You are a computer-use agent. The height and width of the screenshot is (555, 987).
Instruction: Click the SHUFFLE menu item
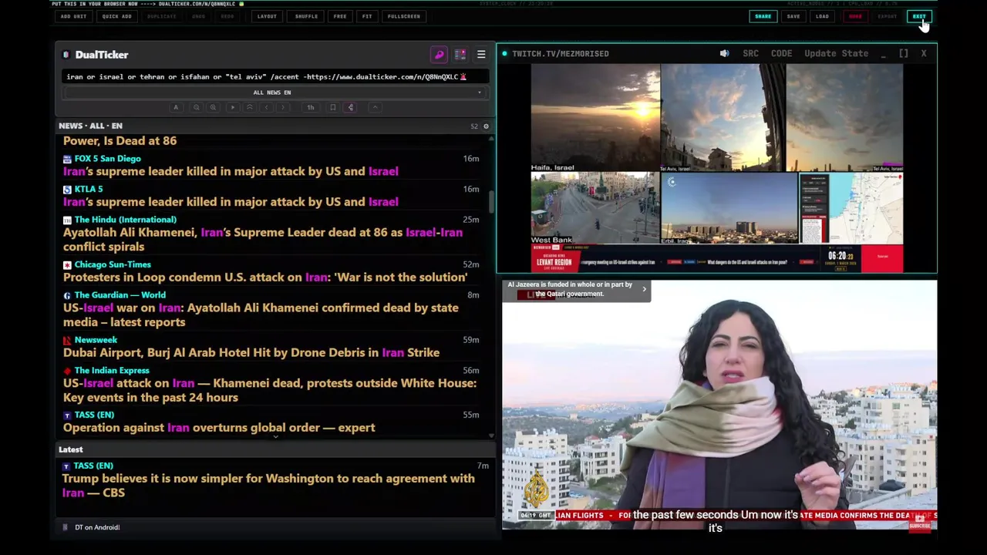(x=306, y=16)
